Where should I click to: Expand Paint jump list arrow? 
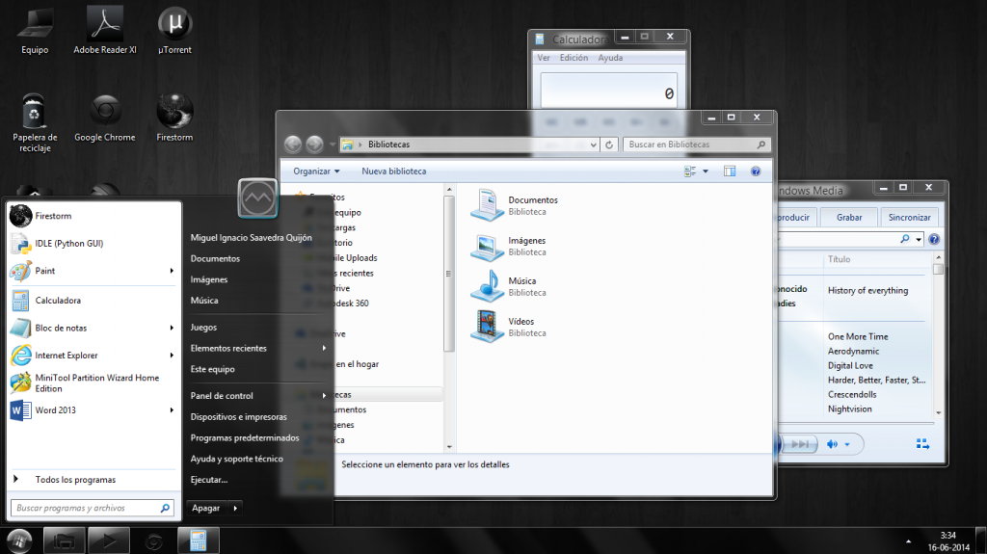click(x=172, y=271)
